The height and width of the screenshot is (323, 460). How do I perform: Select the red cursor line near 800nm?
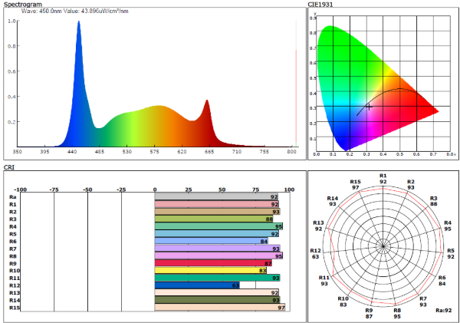coord(296,92)
